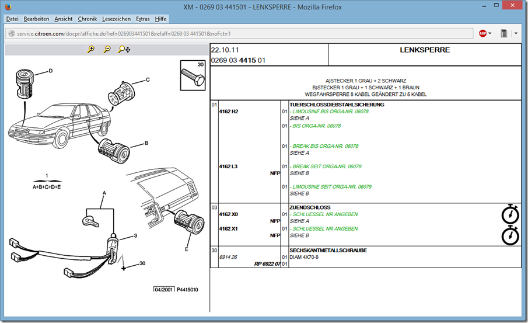The height and width of the screenshot is (323, 528).
Task: Click diagram reference P4415010
Action: 187,290
